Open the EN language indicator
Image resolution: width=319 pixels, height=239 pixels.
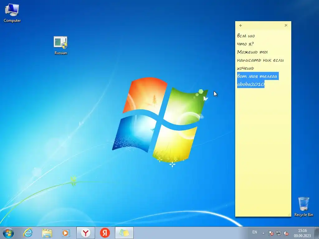point(255,232)
